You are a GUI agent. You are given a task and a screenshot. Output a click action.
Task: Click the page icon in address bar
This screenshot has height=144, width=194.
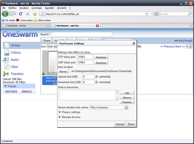pos(42,14)
